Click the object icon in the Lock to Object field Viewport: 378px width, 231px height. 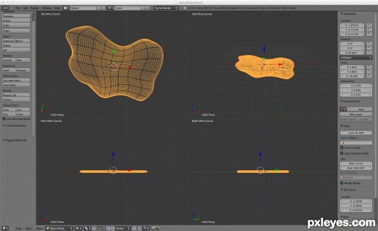(x=342, y=143)
